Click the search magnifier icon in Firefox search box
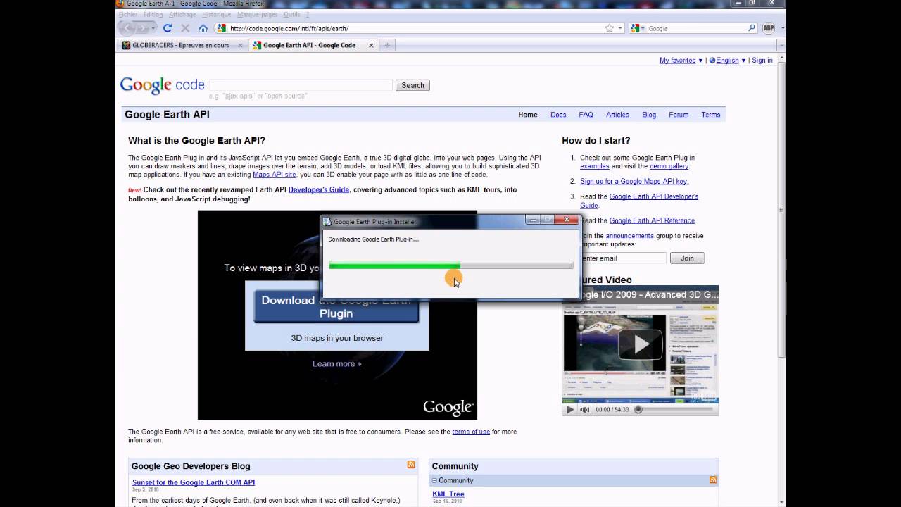The width and height of the screenshot is (901, 507). tap(752, 28)
